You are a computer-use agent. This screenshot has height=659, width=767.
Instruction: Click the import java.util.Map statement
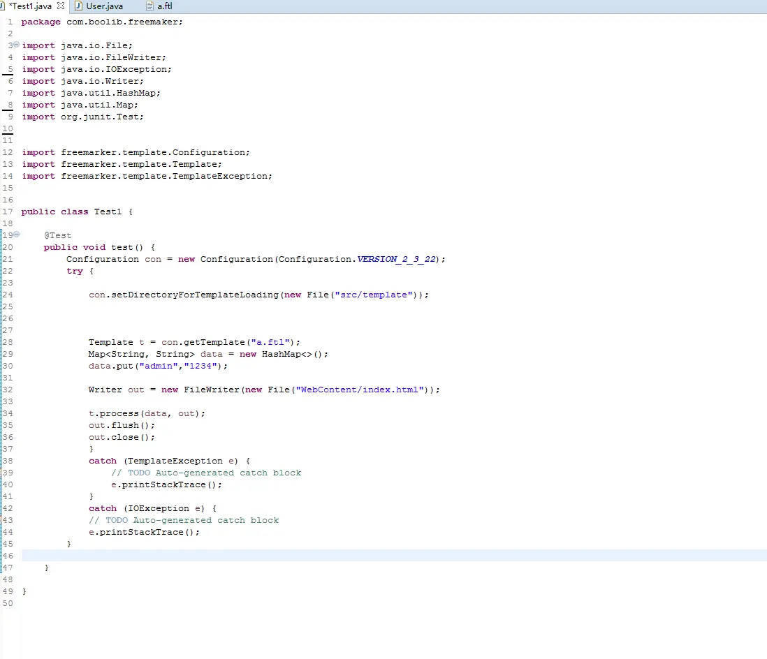[80, 105]
